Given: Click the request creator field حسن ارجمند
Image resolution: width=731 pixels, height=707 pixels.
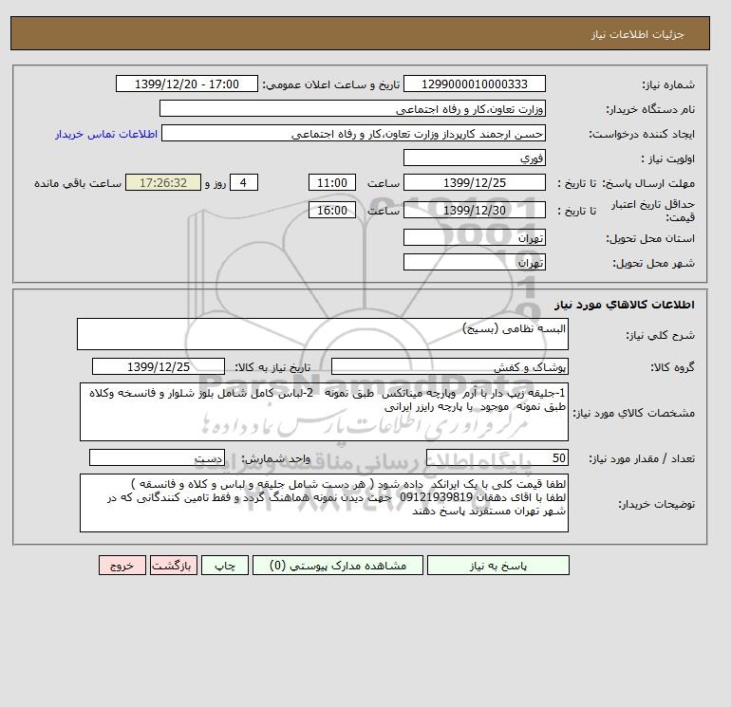Looking at the screenshot, I should [x=353, y=133].
